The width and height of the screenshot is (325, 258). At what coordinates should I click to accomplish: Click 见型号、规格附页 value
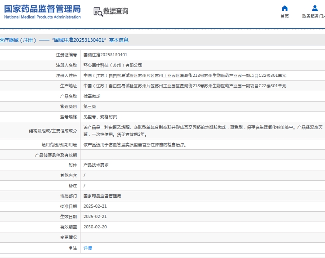tap(100, 117)
